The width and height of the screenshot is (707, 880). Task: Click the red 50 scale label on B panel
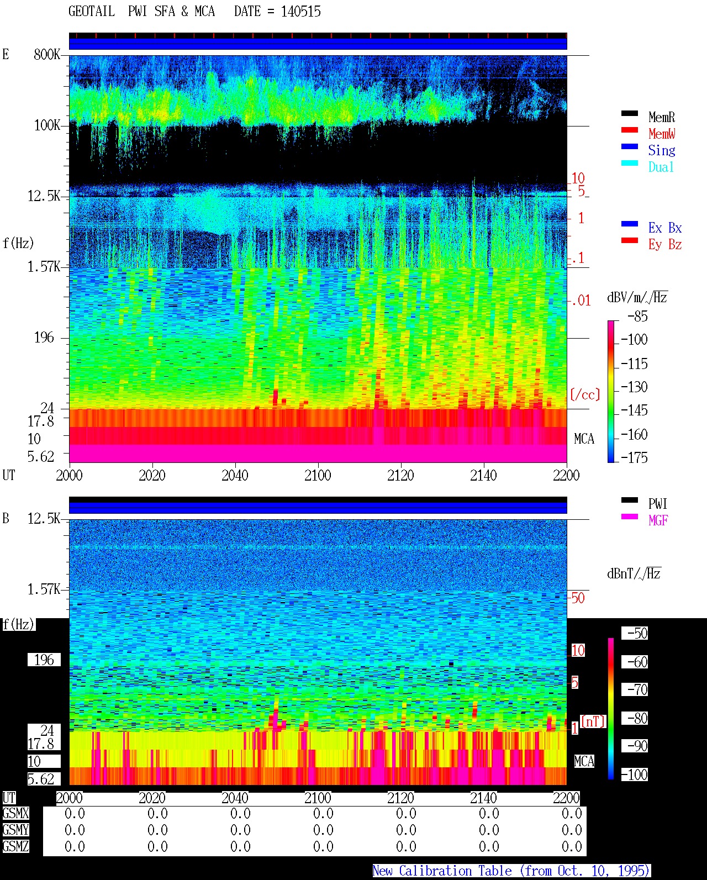(578, 598)
